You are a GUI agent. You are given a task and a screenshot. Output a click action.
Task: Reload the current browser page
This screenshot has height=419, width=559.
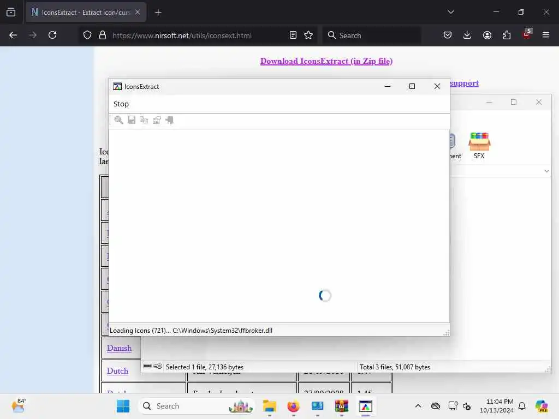point(52,35)
